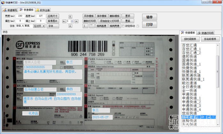Click the large 打印 button

(150, 25)
